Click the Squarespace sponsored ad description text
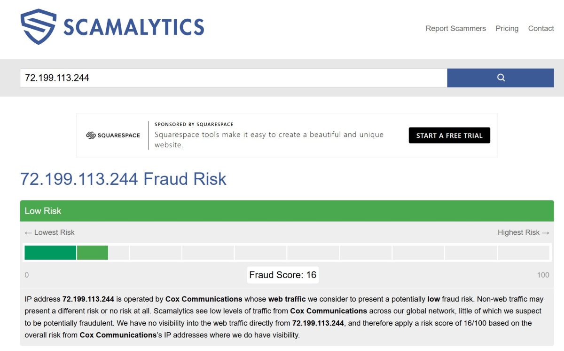 (269, 140)
